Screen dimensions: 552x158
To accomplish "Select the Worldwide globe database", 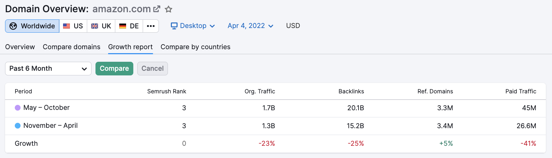I will 32,26.
